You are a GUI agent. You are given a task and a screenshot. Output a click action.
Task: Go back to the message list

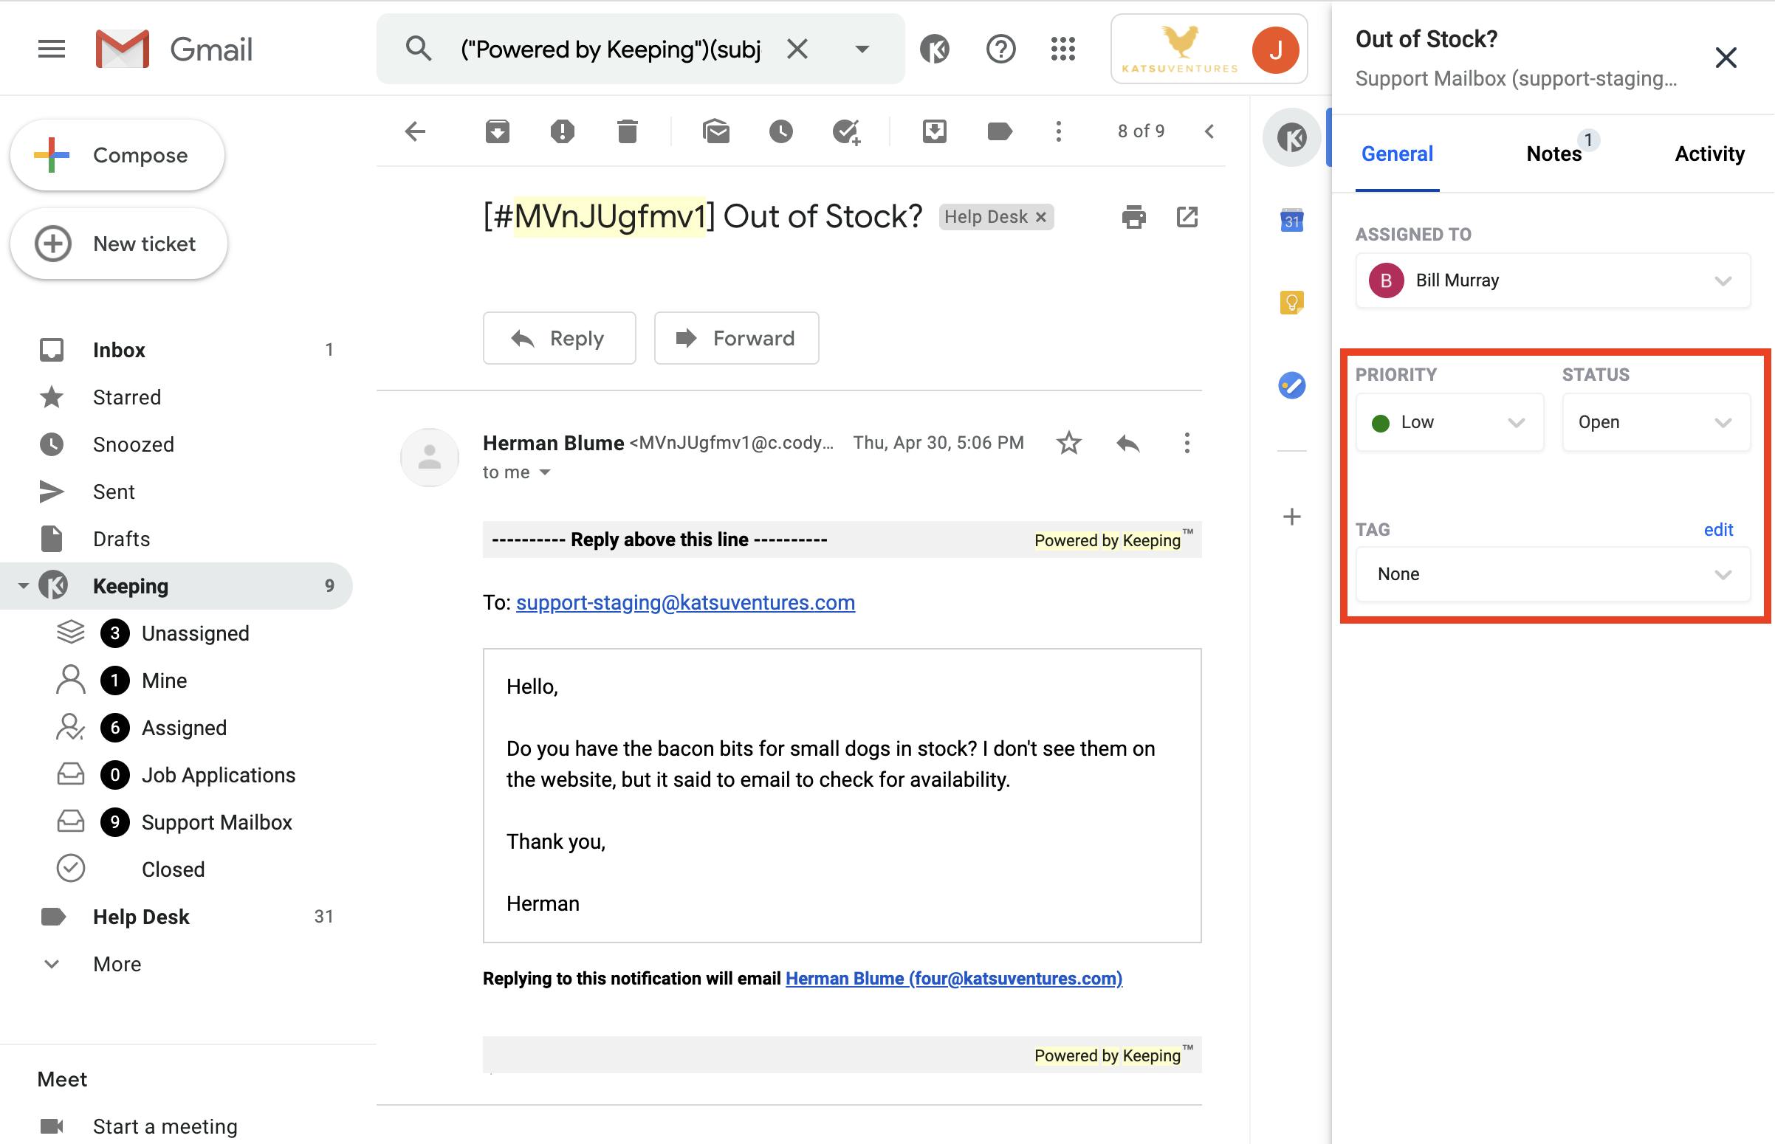click(416, 131)
